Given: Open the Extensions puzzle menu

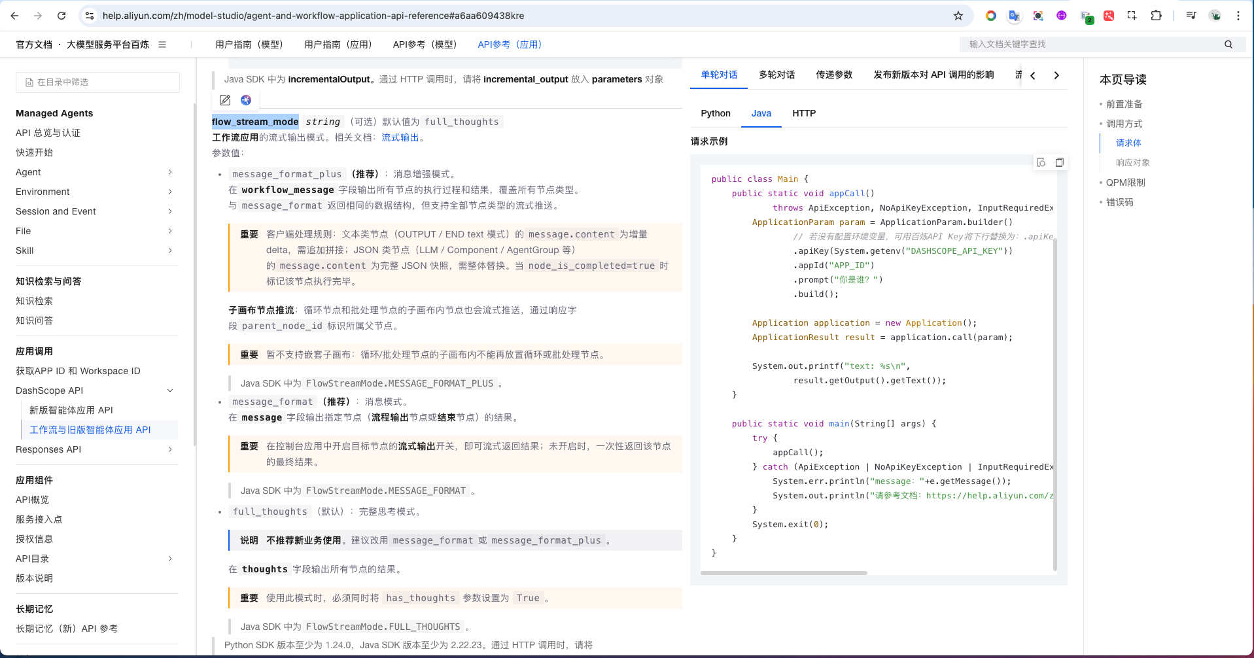Looking at the screenshot, I should tap(1157, 16).
